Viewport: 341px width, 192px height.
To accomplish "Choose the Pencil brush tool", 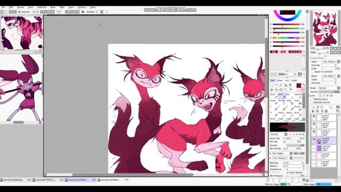I will [273, 96].
